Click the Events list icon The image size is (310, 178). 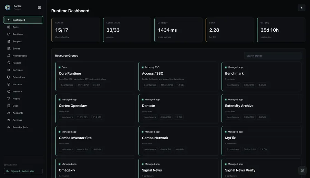[x=9, y=48]
